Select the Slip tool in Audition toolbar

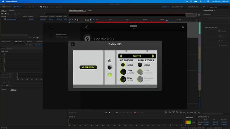point(44,7)
